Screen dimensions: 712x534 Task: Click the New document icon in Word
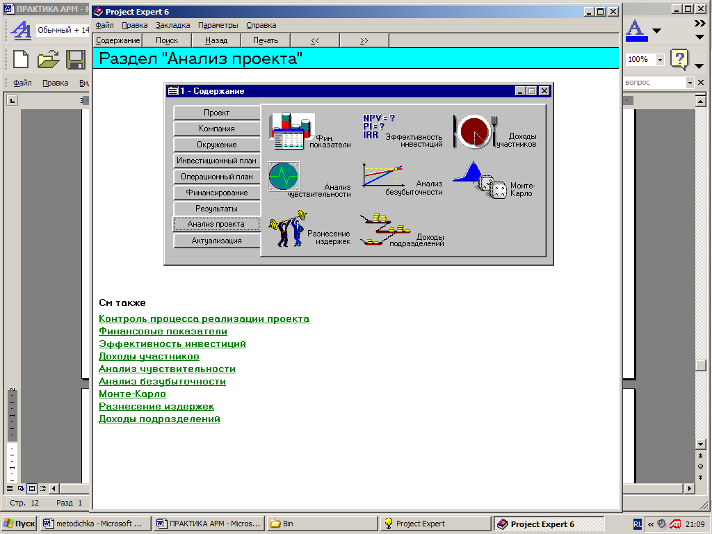coord(21,60)
